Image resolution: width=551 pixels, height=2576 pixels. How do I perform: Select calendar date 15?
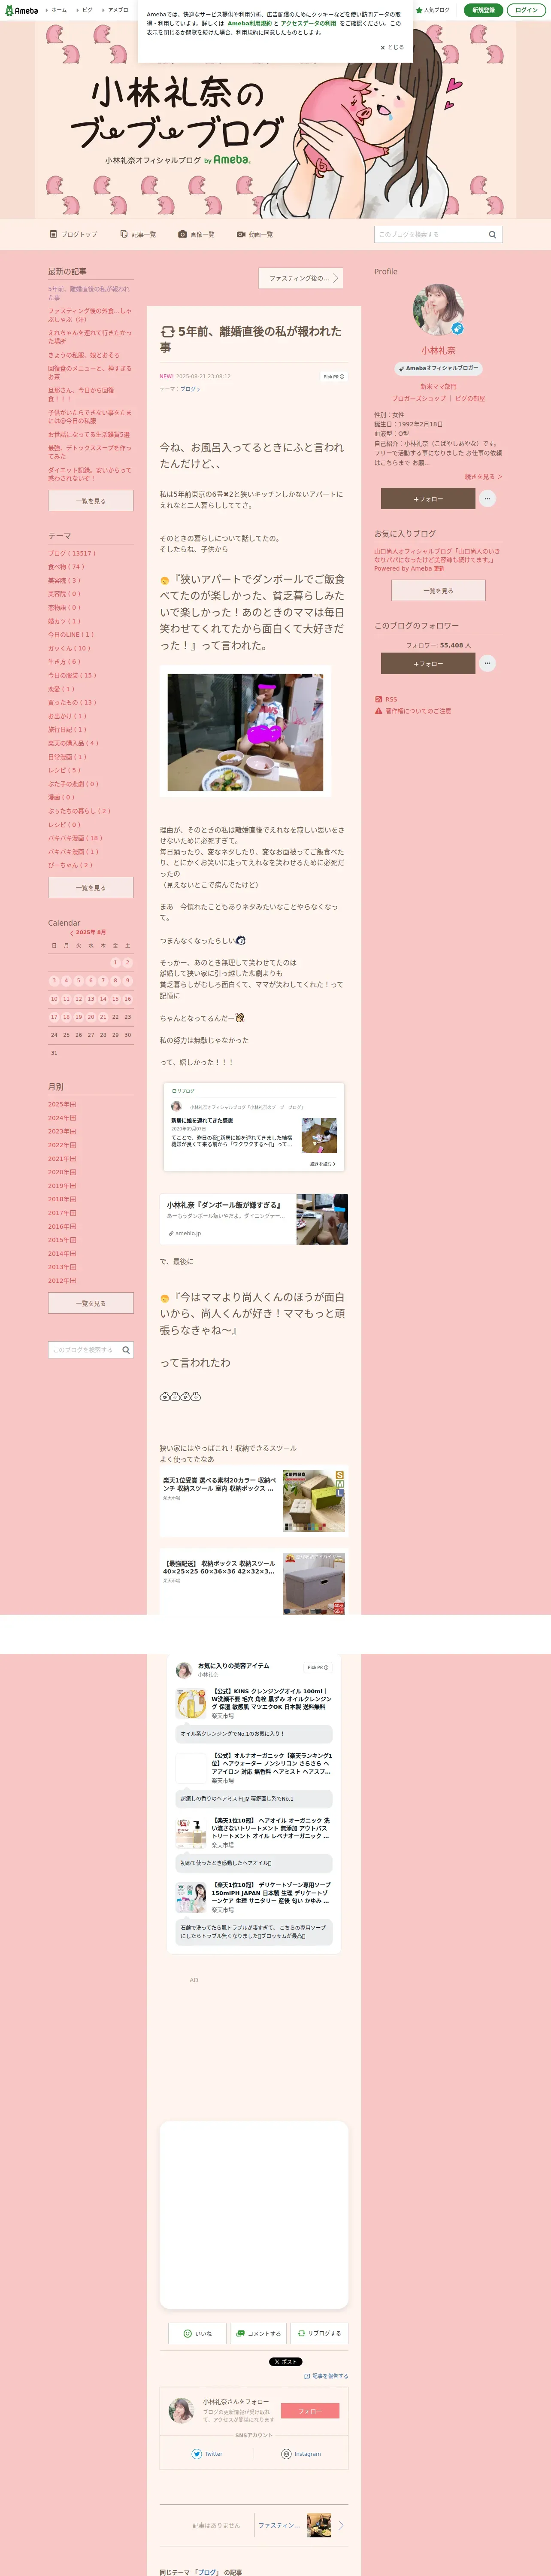(115, 998)
